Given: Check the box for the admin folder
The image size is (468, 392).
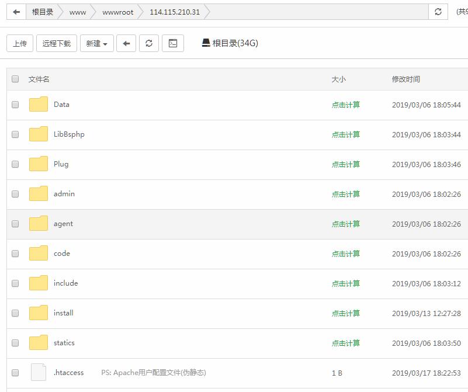Looking at the screenshot, I should pyautogui.click(x=15, y=194).
